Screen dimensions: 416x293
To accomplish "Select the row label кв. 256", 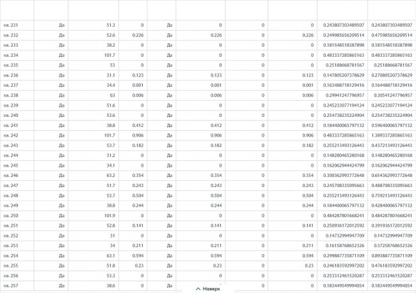I will 11,276.
